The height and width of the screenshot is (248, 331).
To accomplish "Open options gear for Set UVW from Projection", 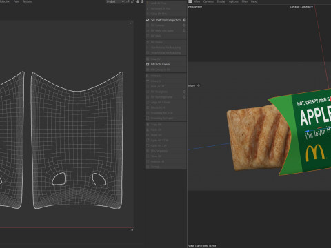I will 184,20.
